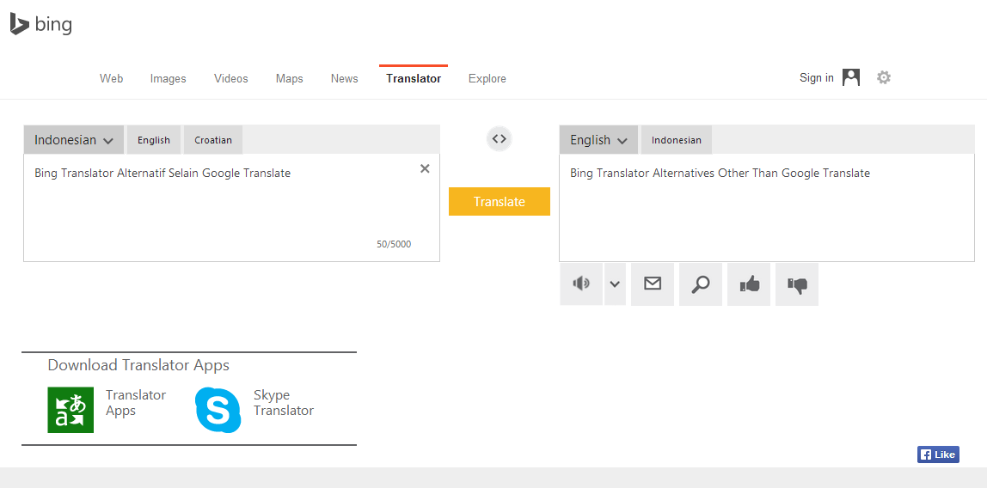The width and height of the screenshot is (987, 488).
Task: Select Croatian as the source language
Action: [x=212, y=139]
